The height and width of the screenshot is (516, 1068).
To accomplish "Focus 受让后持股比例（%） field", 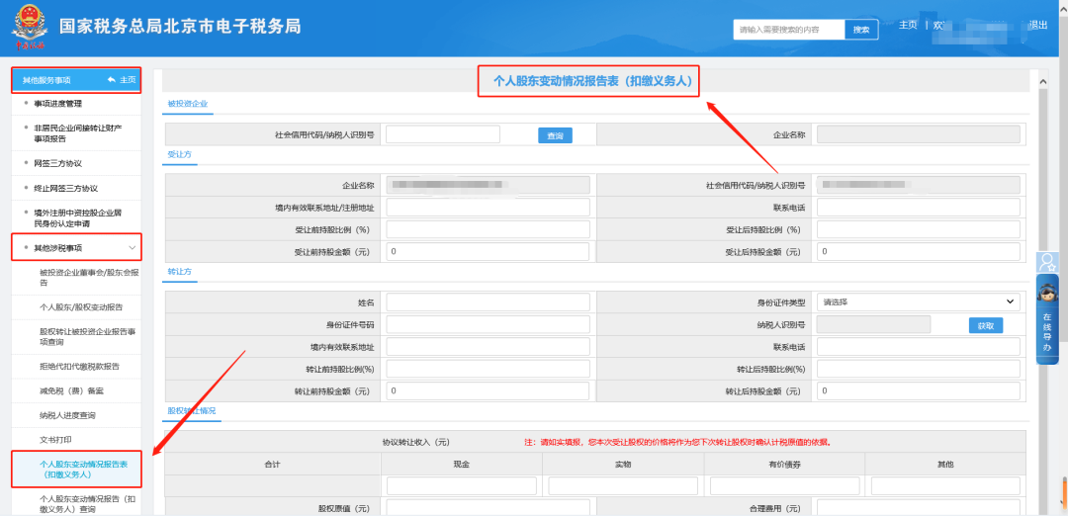I will coord(918,229).
